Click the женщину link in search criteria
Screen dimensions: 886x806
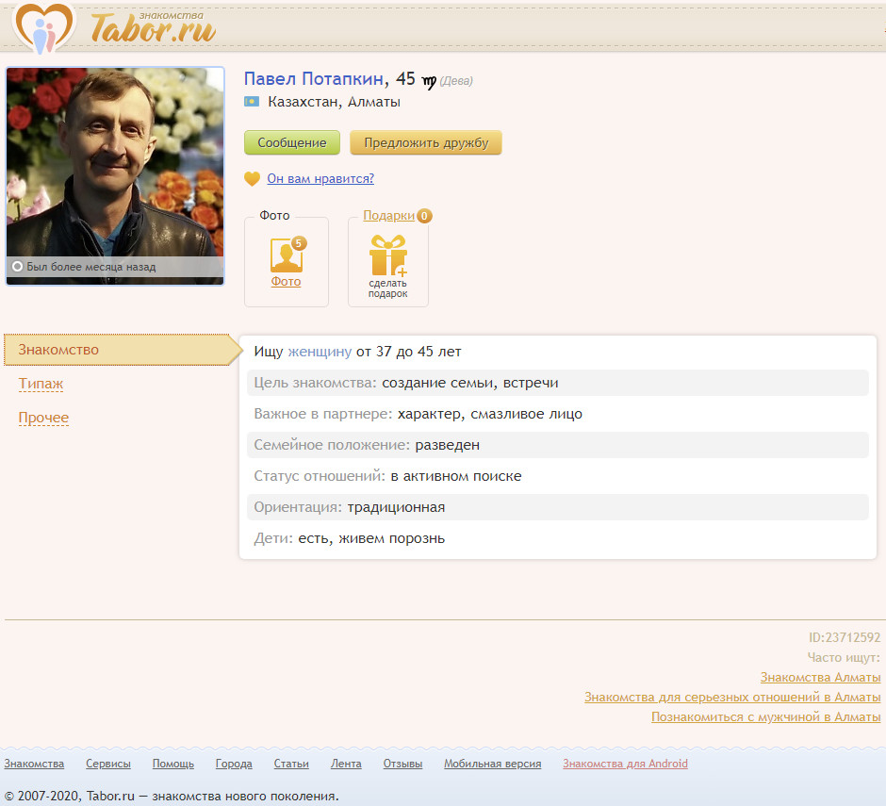click(320, 352)
